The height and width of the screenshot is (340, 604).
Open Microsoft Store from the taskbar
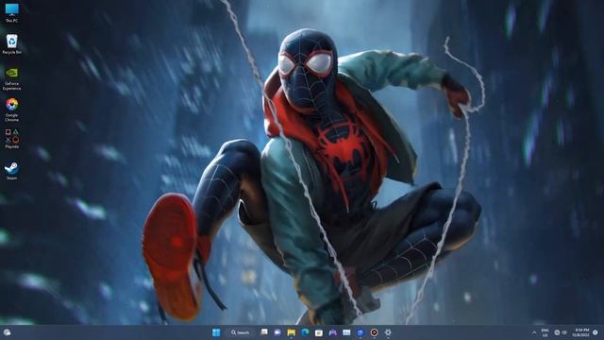click(319, 332)
